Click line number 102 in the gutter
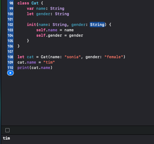The image size is (154, 144). pos(10,25)
